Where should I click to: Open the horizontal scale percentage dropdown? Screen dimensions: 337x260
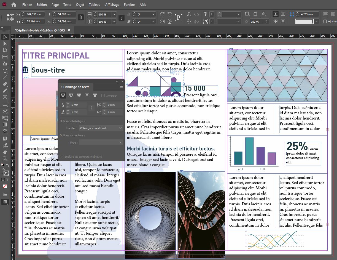click(x=114, y=14)
